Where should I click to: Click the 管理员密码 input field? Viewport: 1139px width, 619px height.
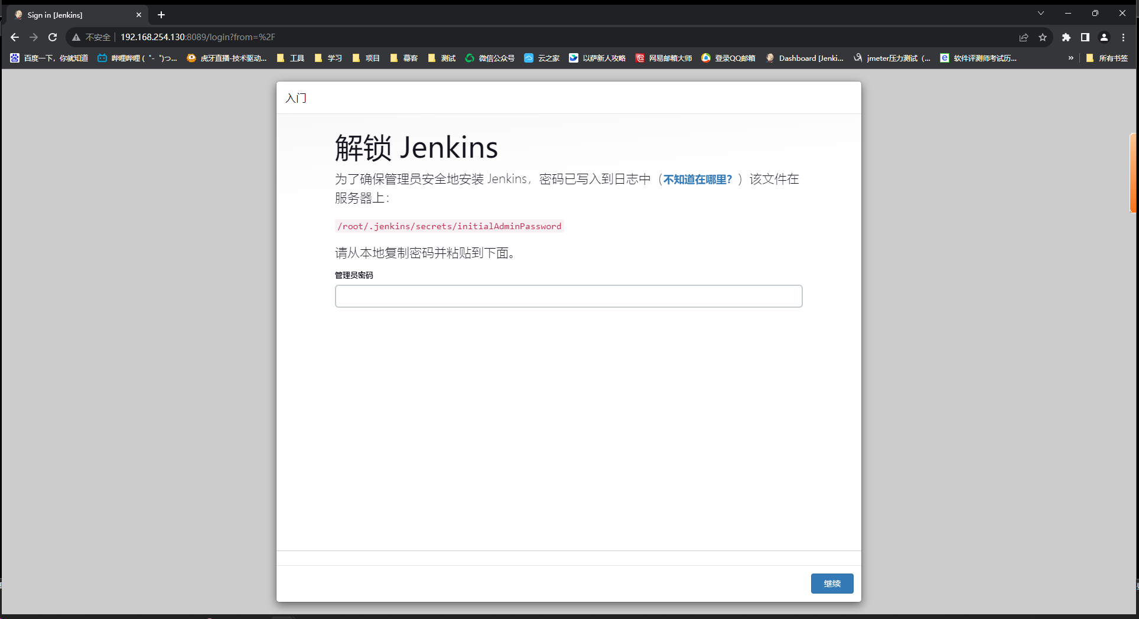[x=568, y=296]
